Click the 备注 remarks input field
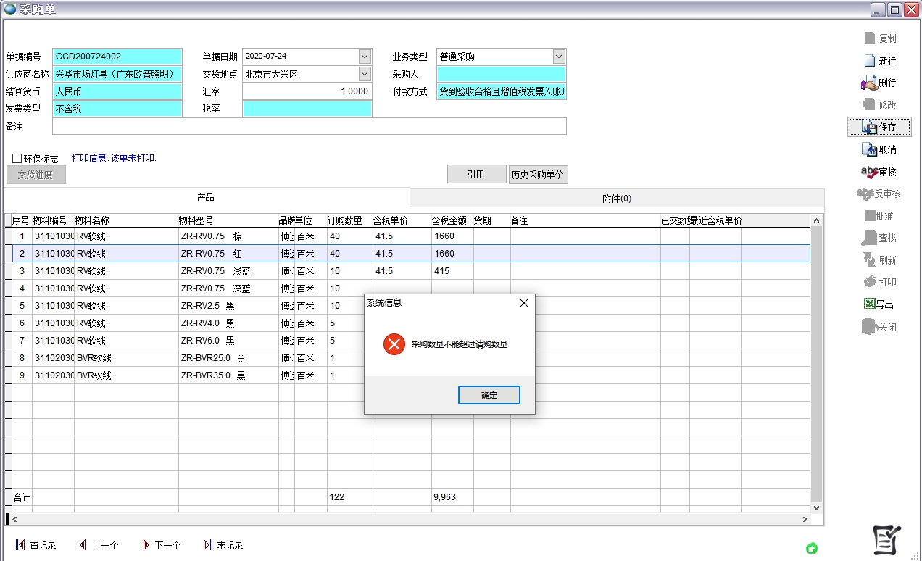This screenshot has width=922, height=561. click(309, 126)
